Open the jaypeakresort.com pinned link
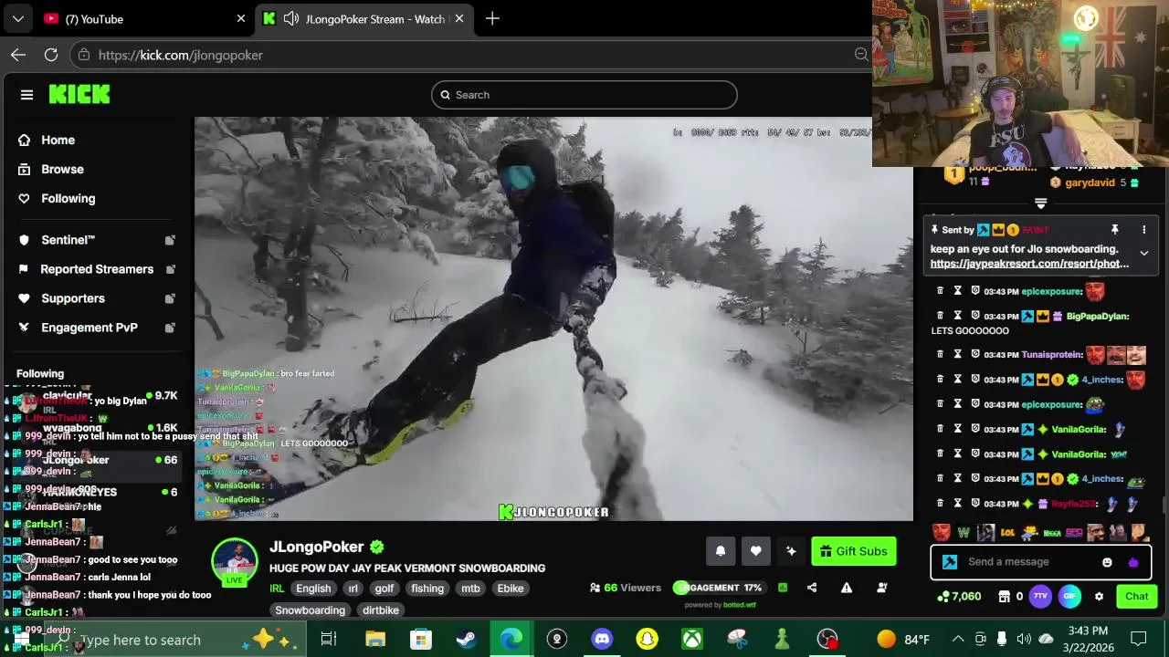 click(1029, 264)
